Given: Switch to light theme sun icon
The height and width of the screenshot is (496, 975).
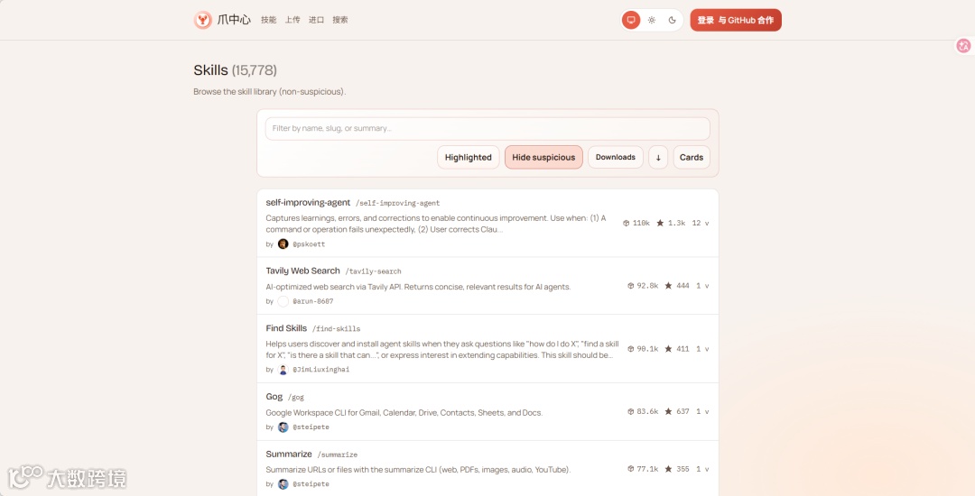Looking at the screenshot, I should click(652, 20).
